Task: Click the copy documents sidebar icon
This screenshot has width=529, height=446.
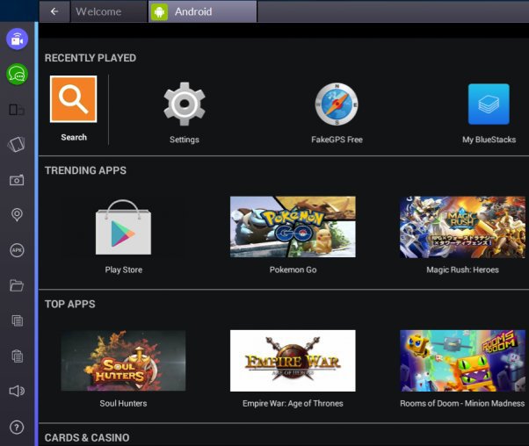Action: pos(18,320)
